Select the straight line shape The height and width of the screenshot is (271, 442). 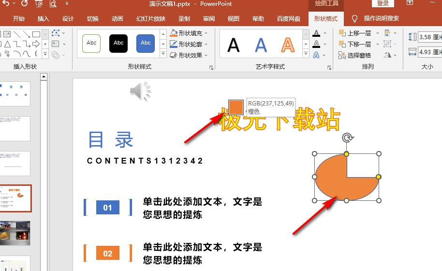[x=17, y=34]
